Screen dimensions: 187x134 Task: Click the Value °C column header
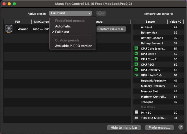176,22
